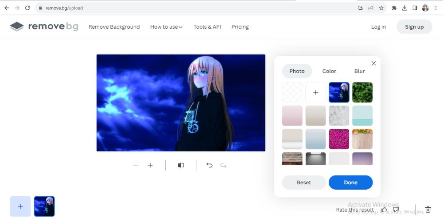Image resolution: width=443 pixels, height=221 pixels.
Task: Choose the cream wall with white floor background
Action: point(292,139)
